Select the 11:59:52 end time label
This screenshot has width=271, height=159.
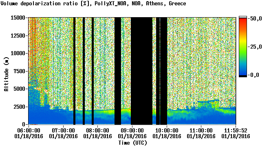point(236,130)
